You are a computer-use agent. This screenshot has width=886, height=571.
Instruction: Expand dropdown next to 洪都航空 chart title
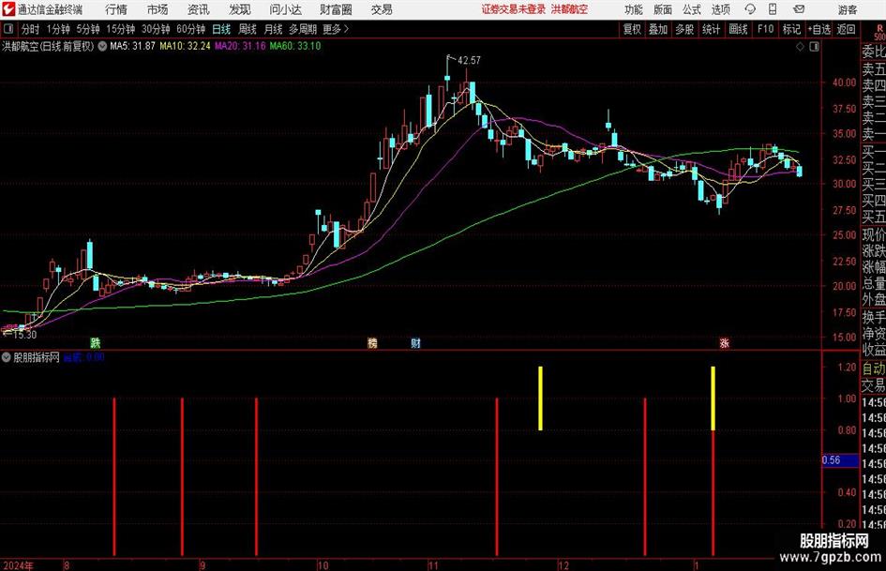102,46
